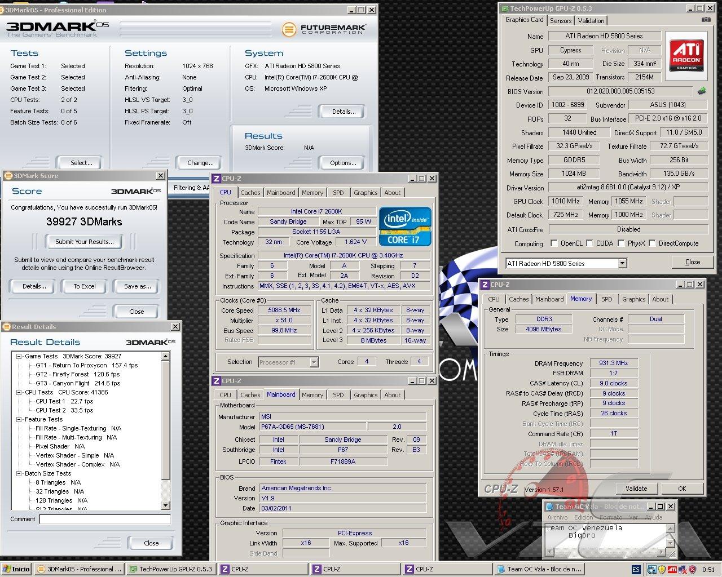Click the GPU-Z screenshot camera icon
The width and height of the screenshot is (722, 577).
(706, 20)
